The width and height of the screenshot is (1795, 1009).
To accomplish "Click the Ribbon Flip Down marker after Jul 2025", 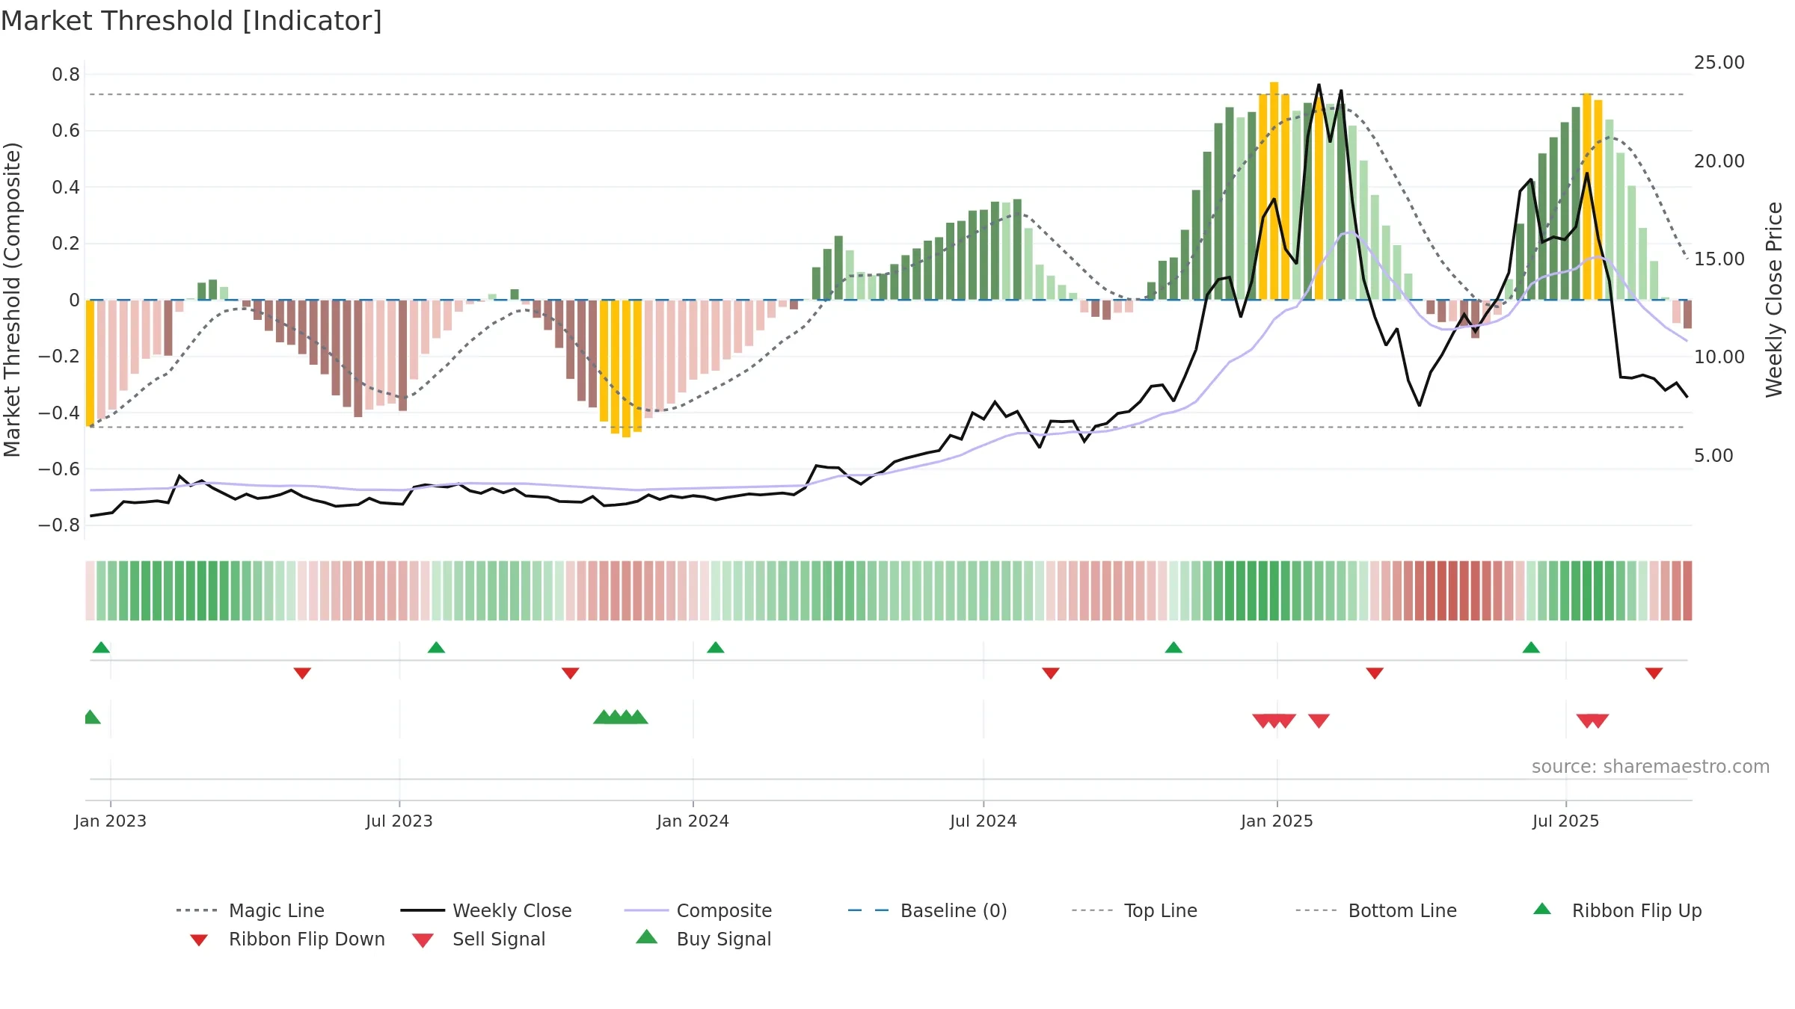I will point(1654,673).
